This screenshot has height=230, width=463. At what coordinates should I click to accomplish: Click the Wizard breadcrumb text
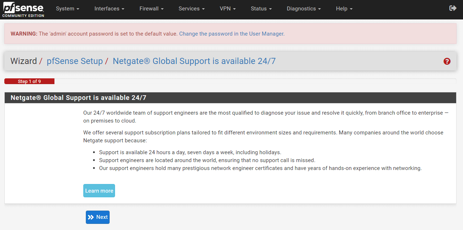[x=24, y=61]
